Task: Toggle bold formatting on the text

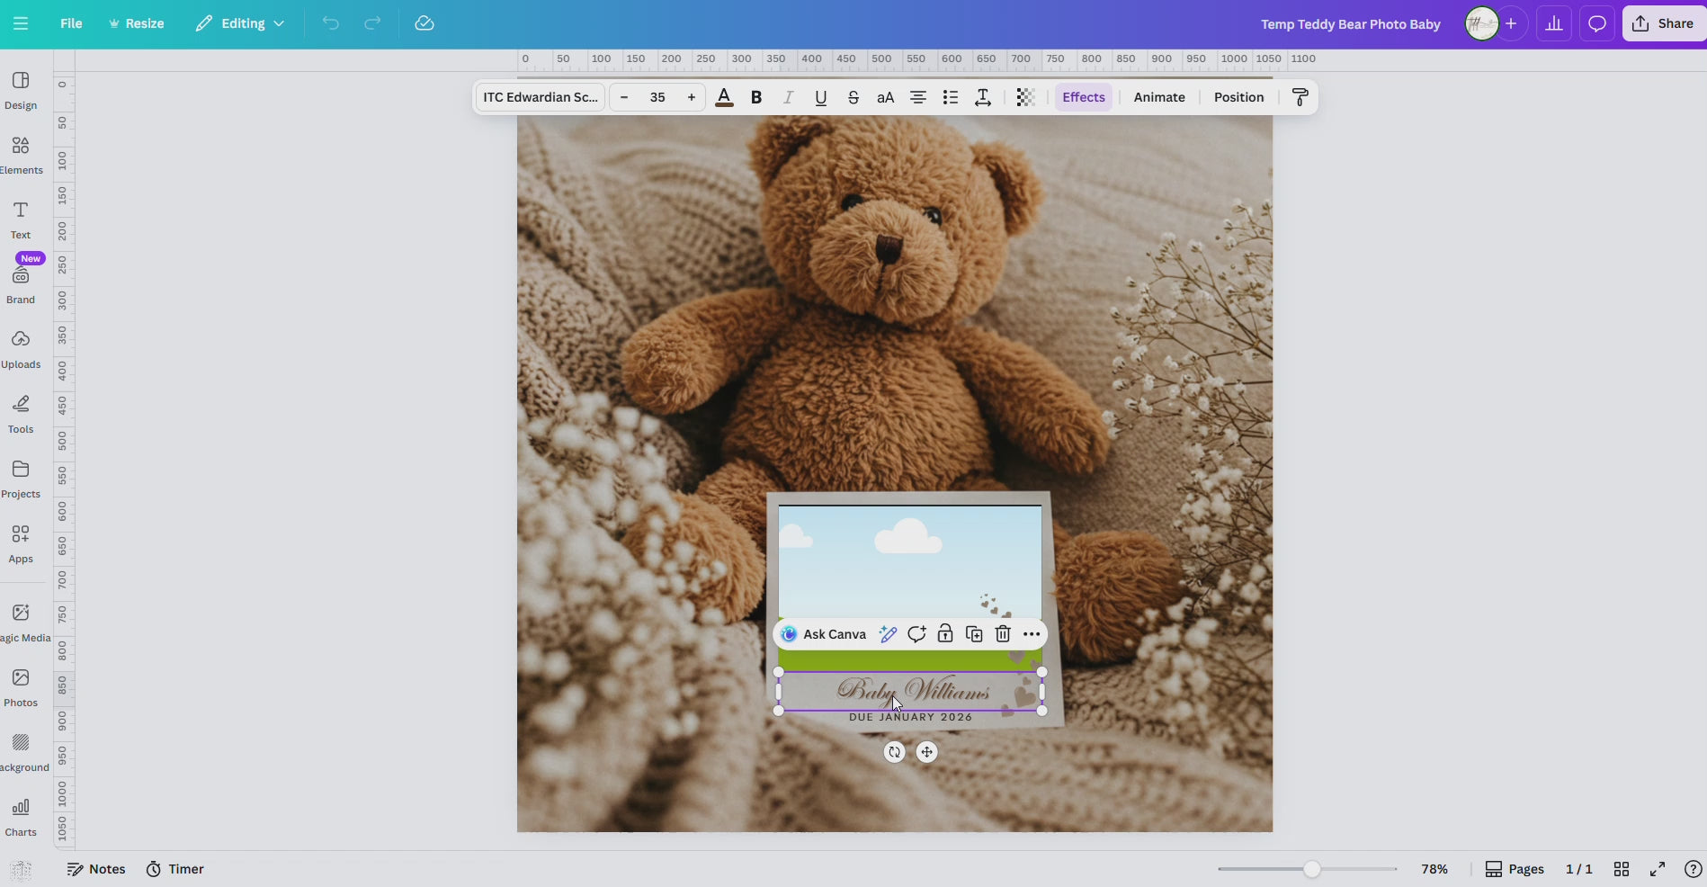Action: point(755,97)
